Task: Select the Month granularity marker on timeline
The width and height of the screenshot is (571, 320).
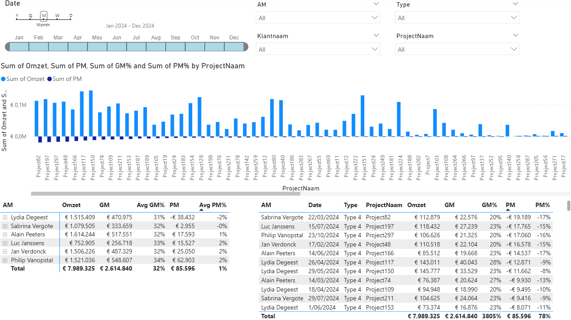Action: tap(44, 16)
